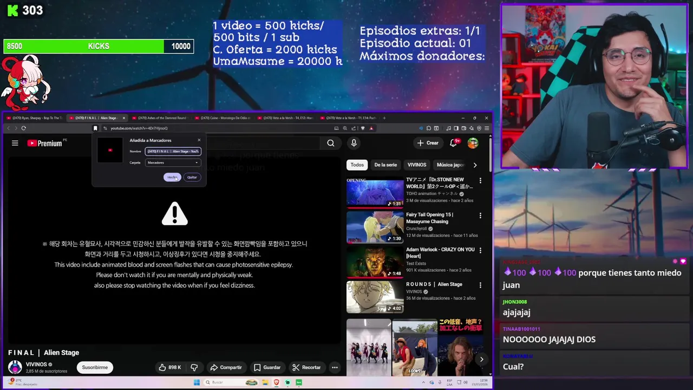Reload the page in the browser toolbar
The height and width of the screenshot is (390, 693).
(23, 128)
